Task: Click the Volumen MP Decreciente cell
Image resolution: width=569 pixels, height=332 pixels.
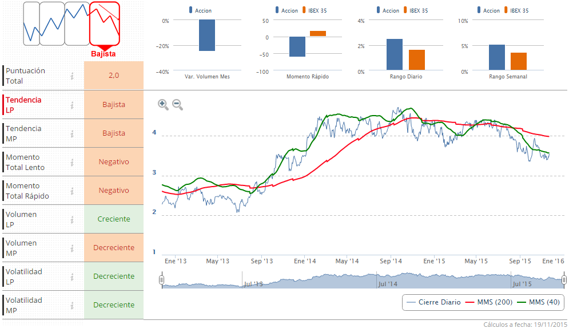Action: click(x=113, y=248)
